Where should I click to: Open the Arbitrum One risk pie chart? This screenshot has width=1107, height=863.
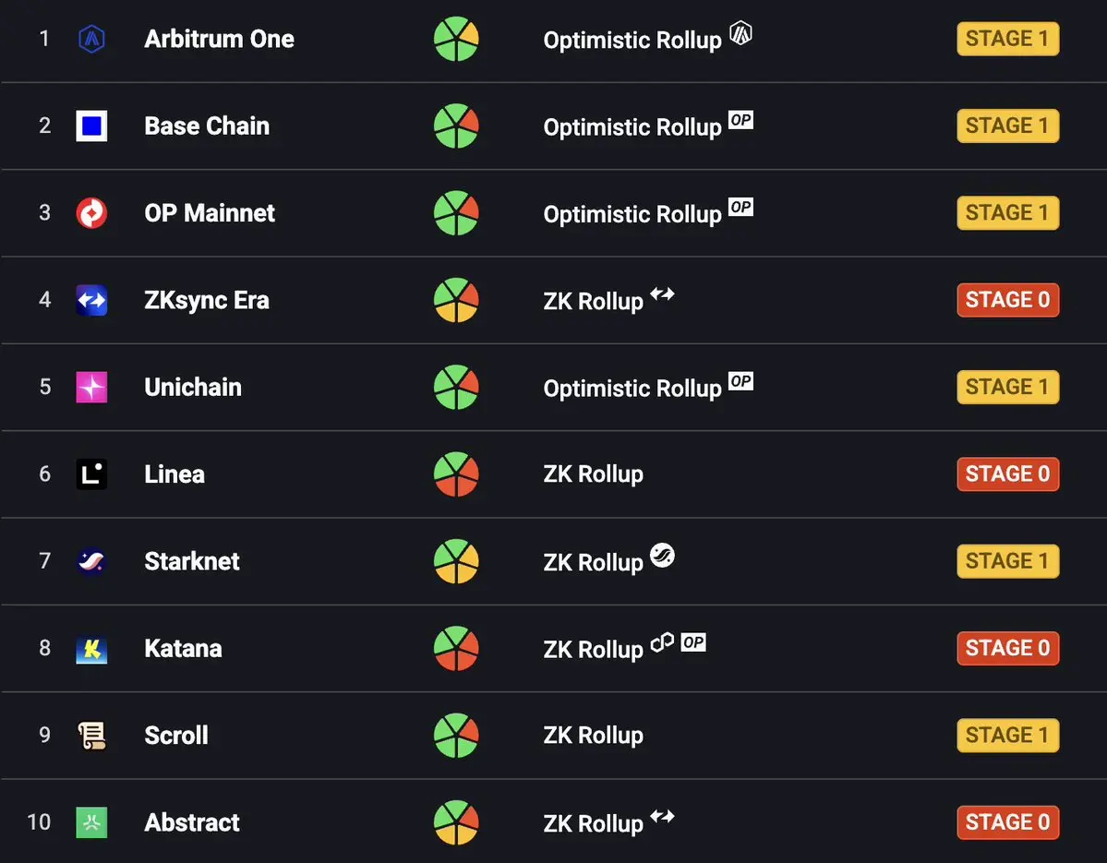tap(456, 39)
